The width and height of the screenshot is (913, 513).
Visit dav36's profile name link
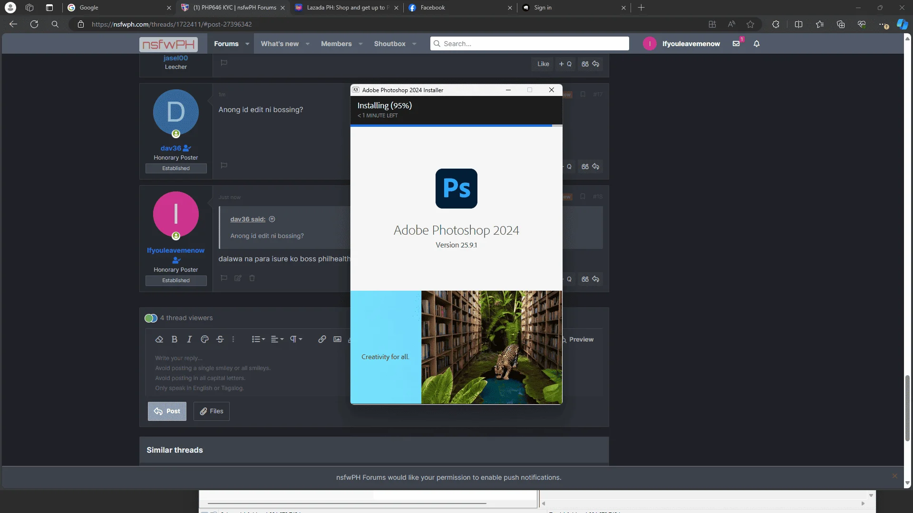tap(171, 148)
